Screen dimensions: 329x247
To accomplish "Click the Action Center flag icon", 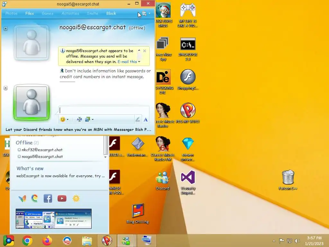I will point(281,241).
